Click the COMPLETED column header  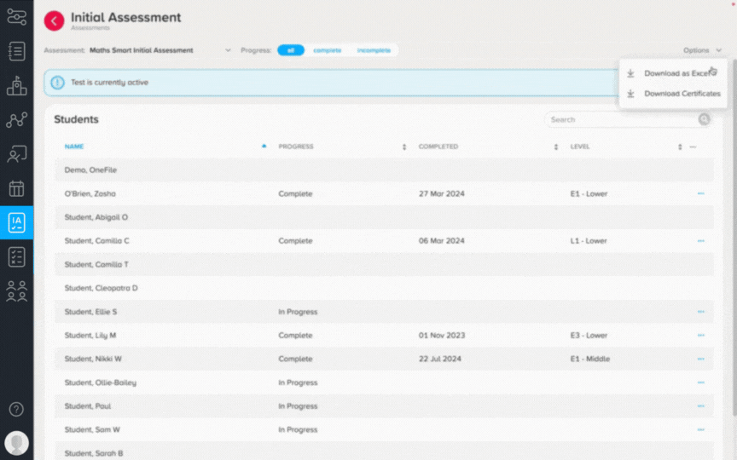(x=438, y=147)
